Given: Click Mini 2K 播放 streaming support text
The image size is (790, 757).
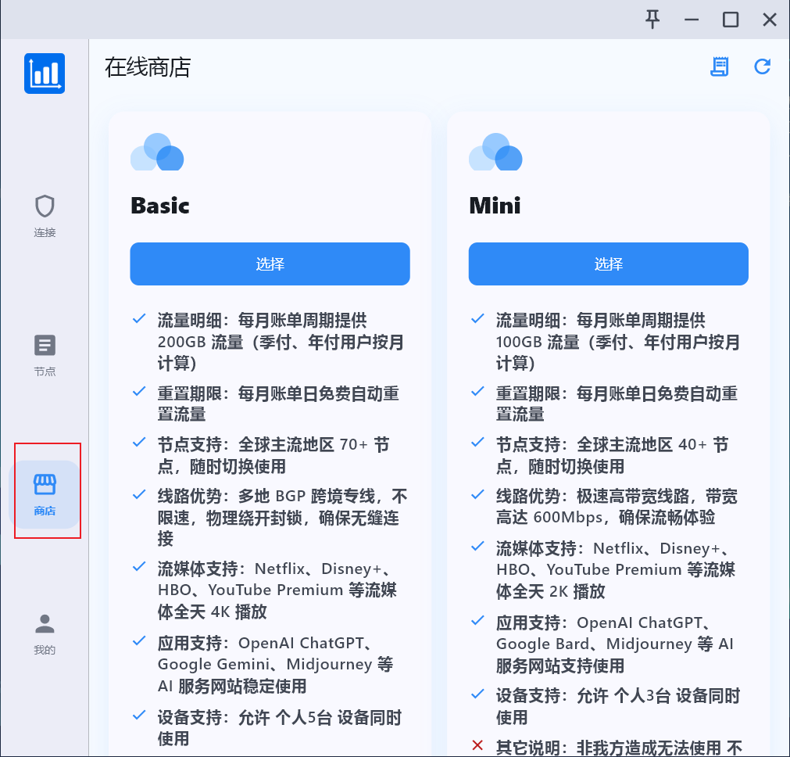Looking at the screenshot, I should click(x=616, y=570).
